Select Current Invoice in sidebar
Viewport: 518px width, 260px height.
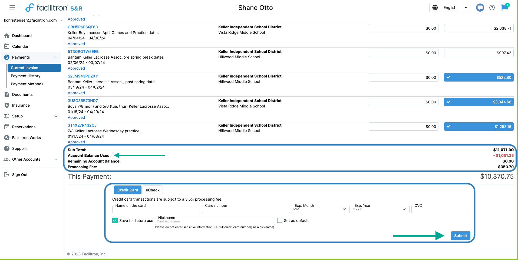pyautogui.click(x=34, y=68)
